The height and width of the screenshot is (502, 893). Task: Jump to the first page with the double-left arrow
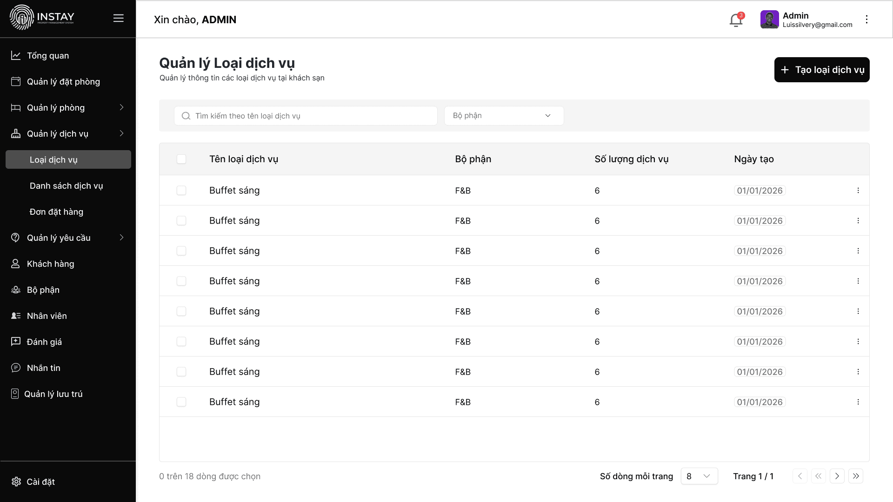coord(819,476)
